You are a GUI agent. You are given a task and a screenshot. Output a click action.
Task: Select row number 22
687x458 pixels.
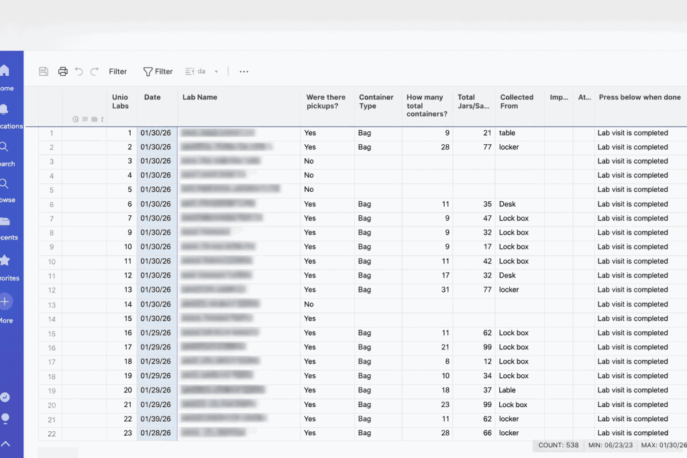51,433
